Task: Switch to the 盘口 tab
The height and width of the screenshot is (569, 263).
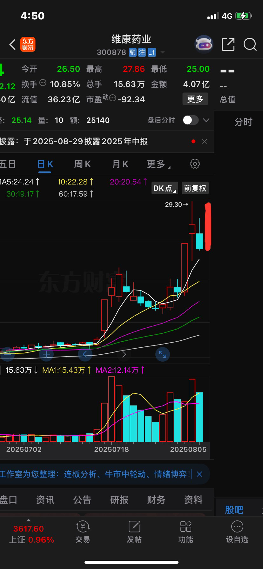Action: (8, 500)
